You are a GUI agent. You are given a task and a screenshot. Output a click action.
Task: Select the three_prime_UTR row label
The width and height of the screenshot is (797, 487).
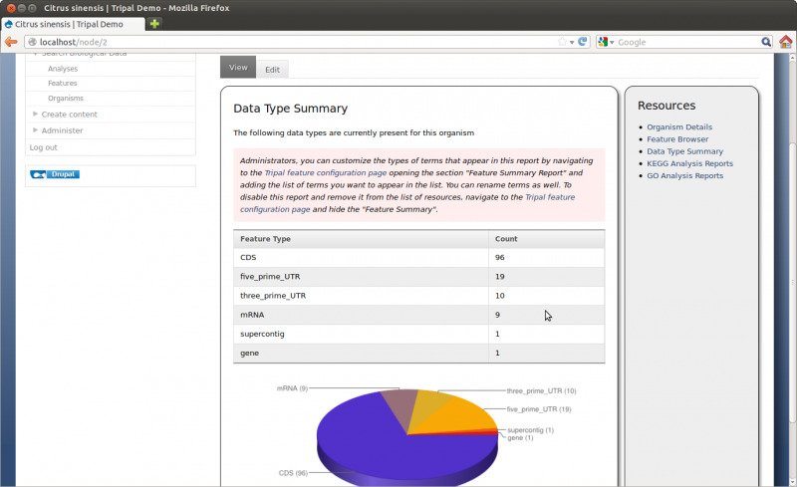click(x=273, y=296)
